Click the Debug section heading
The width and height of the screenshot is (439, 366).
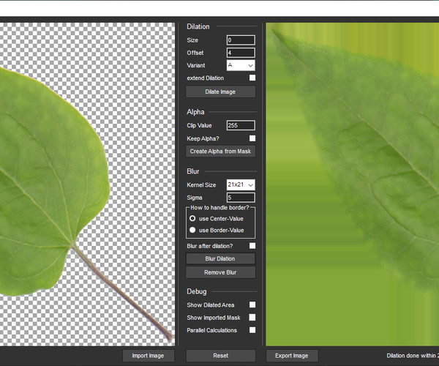(197, 291)
